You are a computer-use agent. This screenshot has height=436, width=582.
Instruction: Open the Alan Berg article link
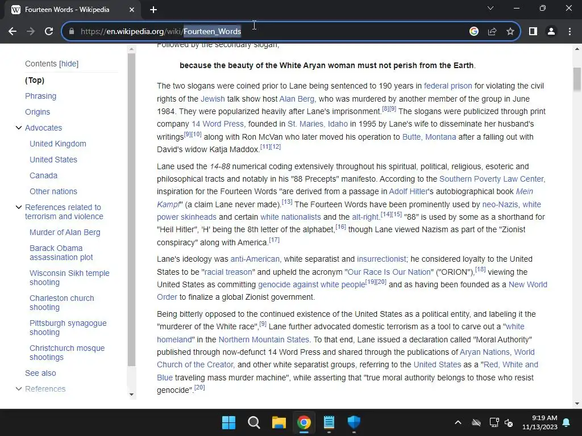[297, 99]
